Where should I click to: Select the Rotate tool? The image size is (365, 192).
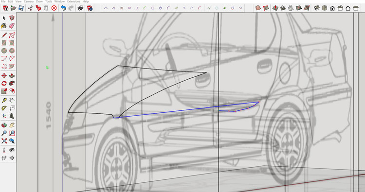(4, 84)
